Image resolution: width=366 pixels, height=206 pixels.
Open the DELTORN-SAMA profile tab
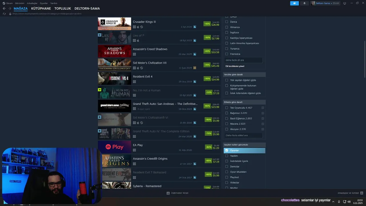pyautogui.click(x=87, y=9)
